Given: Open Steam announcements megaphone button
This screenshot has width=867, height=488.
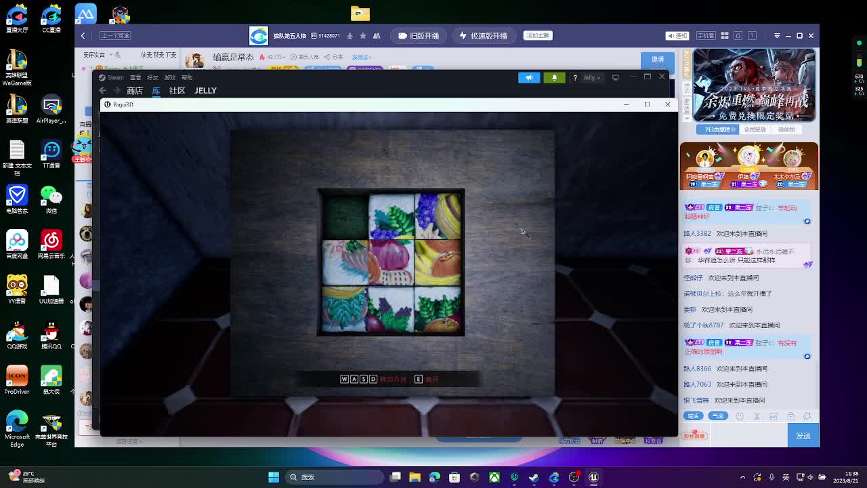Looking at the screenshot, I should tap(529, 77).
